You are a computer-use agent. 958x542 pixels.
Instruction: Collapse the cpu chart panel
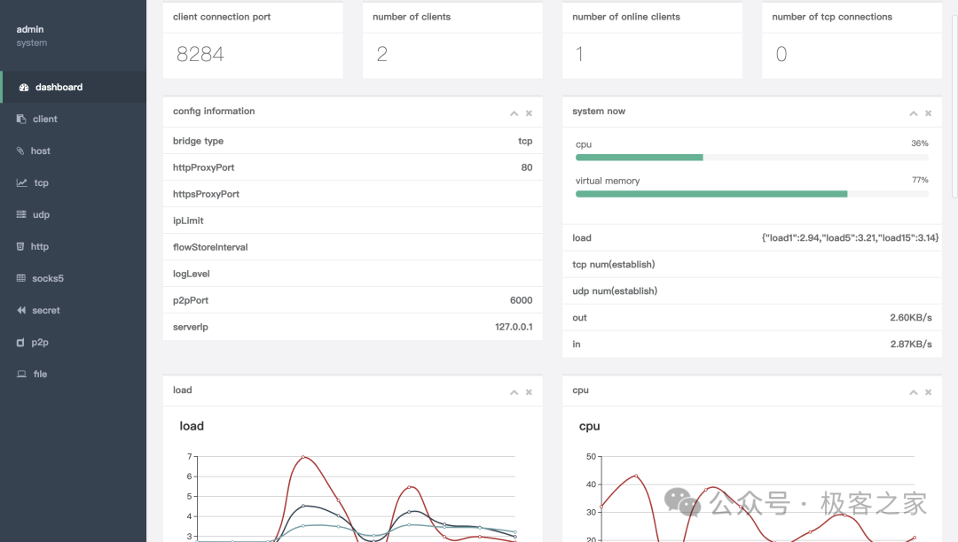click(913, 392)
